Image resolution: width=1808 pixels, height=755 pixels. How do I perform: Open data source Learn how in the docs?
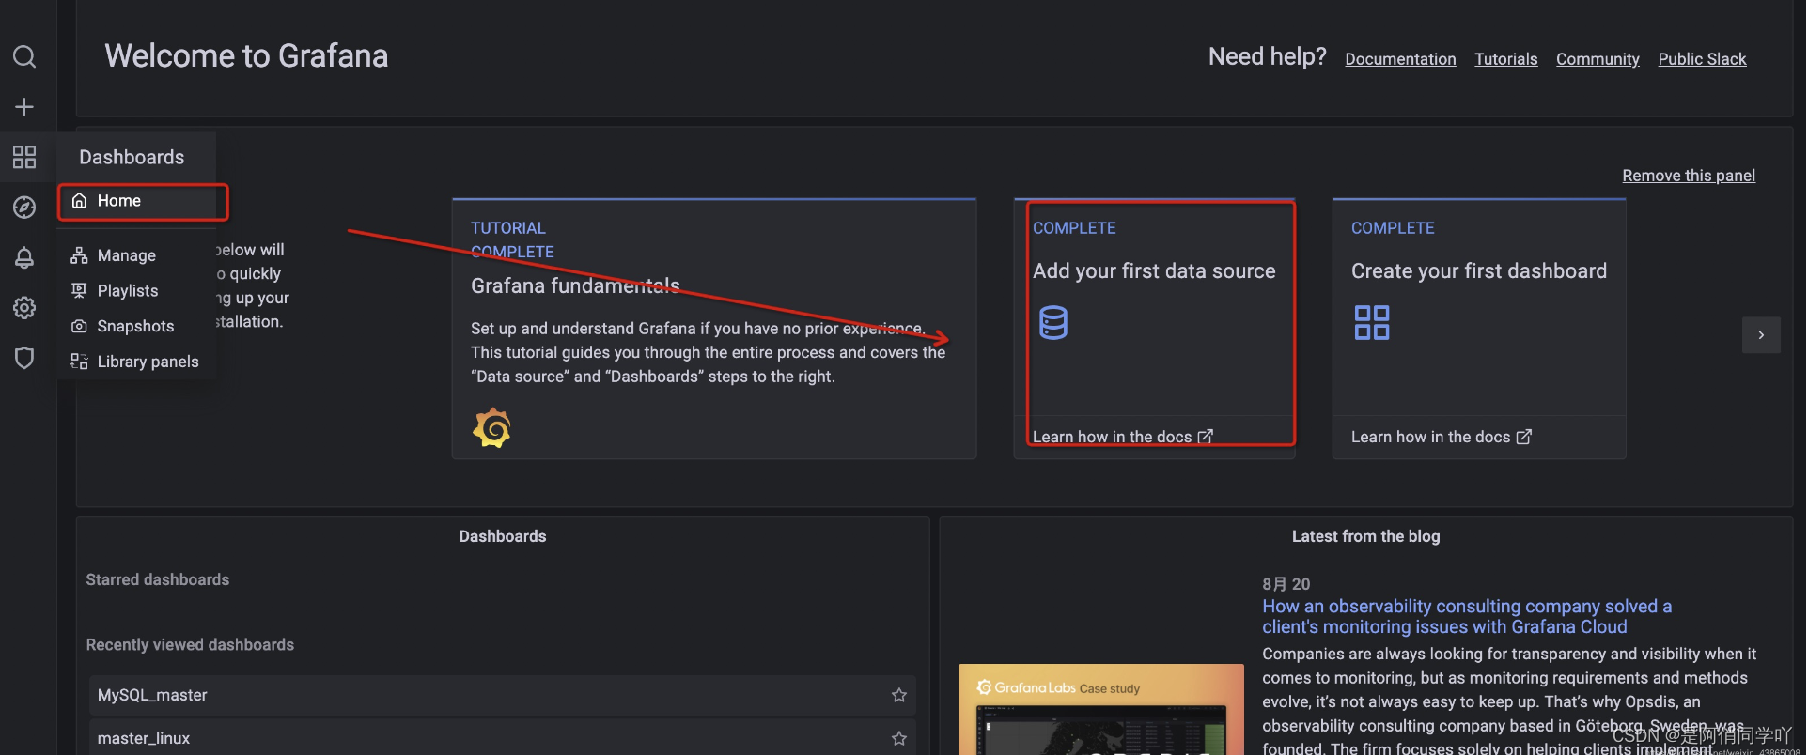click(1122, 437)
